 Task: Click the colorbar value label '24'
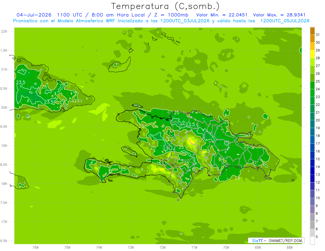[318, 89]
